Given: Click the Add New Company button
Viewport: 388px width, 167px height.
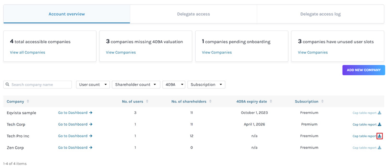Looking at the screenshot, I should tap(363, 70).
